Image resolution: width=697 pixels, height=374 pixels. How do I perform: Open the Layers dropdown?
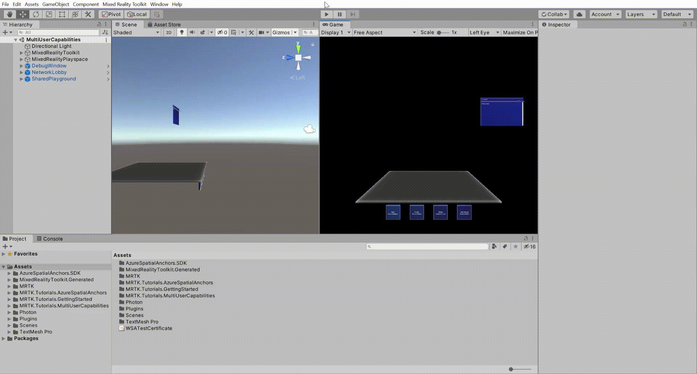coord(641,14)
